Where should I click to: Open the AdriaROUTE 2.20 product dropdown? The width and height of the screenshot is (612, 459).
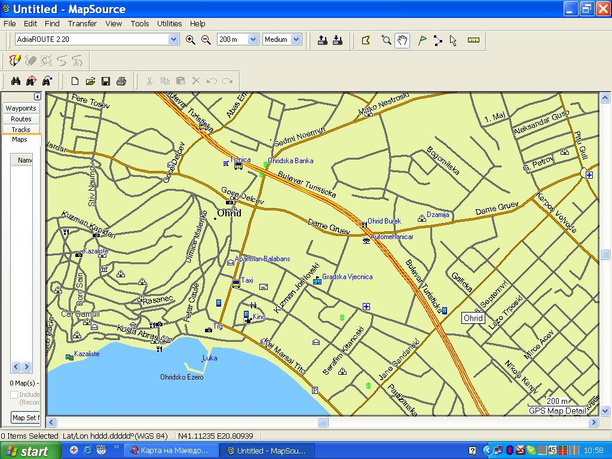(173, 39)
